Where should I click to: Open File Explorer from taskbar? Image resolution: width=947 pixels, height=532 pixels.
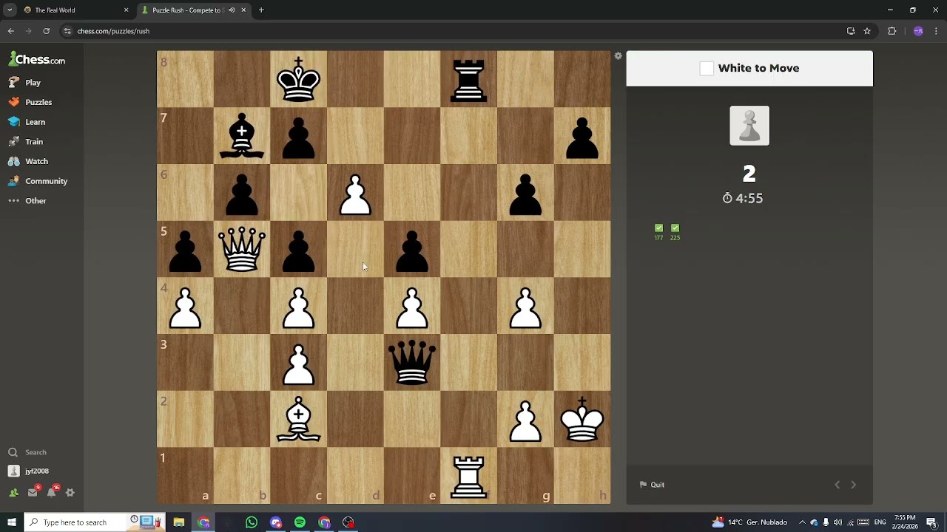[x=179, y=522]
